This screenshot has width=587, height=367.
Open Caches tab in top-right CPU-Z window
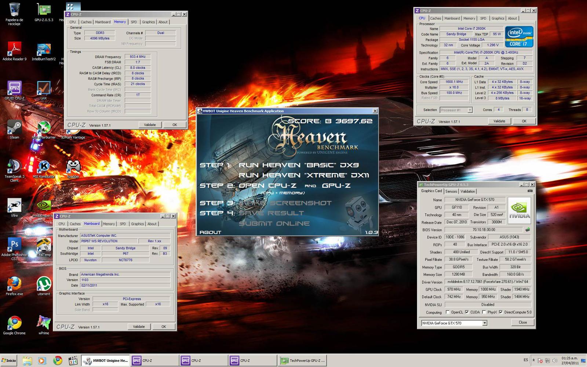pyautogui.click(x=435, y=18)
